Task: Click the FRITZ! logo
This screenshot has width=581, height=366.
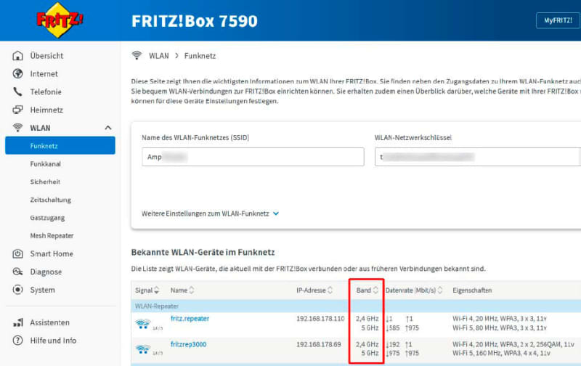Action: [x=60, y=20]
